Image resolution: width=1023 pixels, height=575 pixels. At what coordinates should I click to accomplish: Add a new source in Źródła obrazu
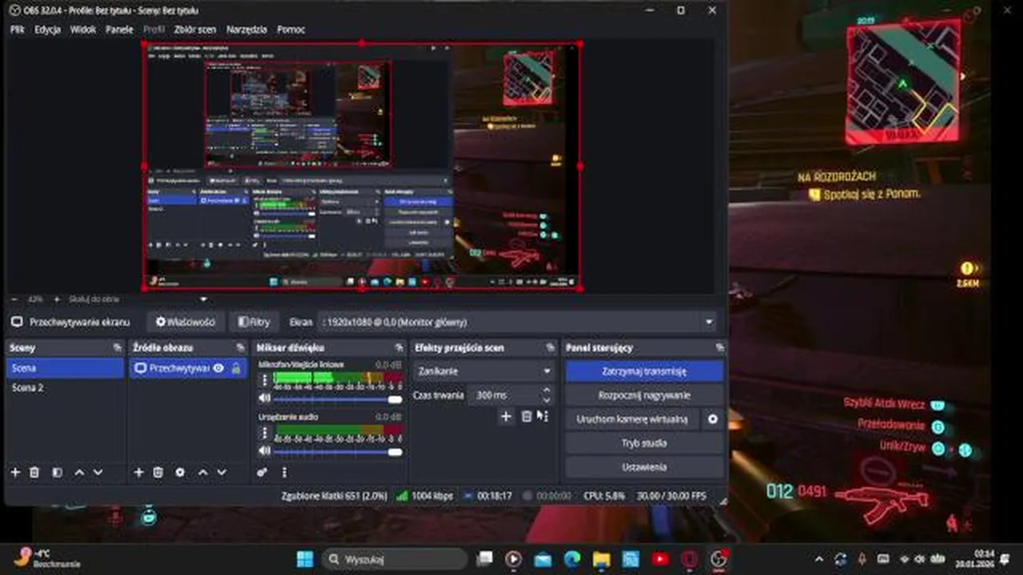coord(138,473)
